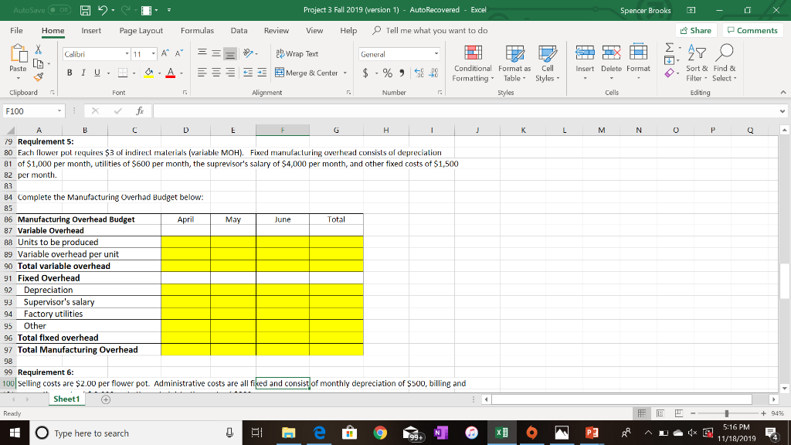Click Tell me what you want to do
Image resolution: width=791 pixels, height=445 pixels.
click(429, 30)
